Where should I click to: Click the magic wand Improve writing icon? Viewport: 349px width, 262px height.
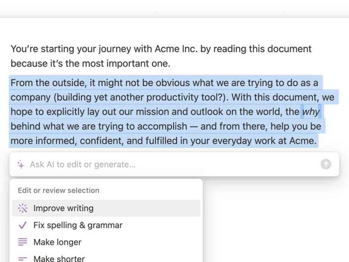click(22, 208)
